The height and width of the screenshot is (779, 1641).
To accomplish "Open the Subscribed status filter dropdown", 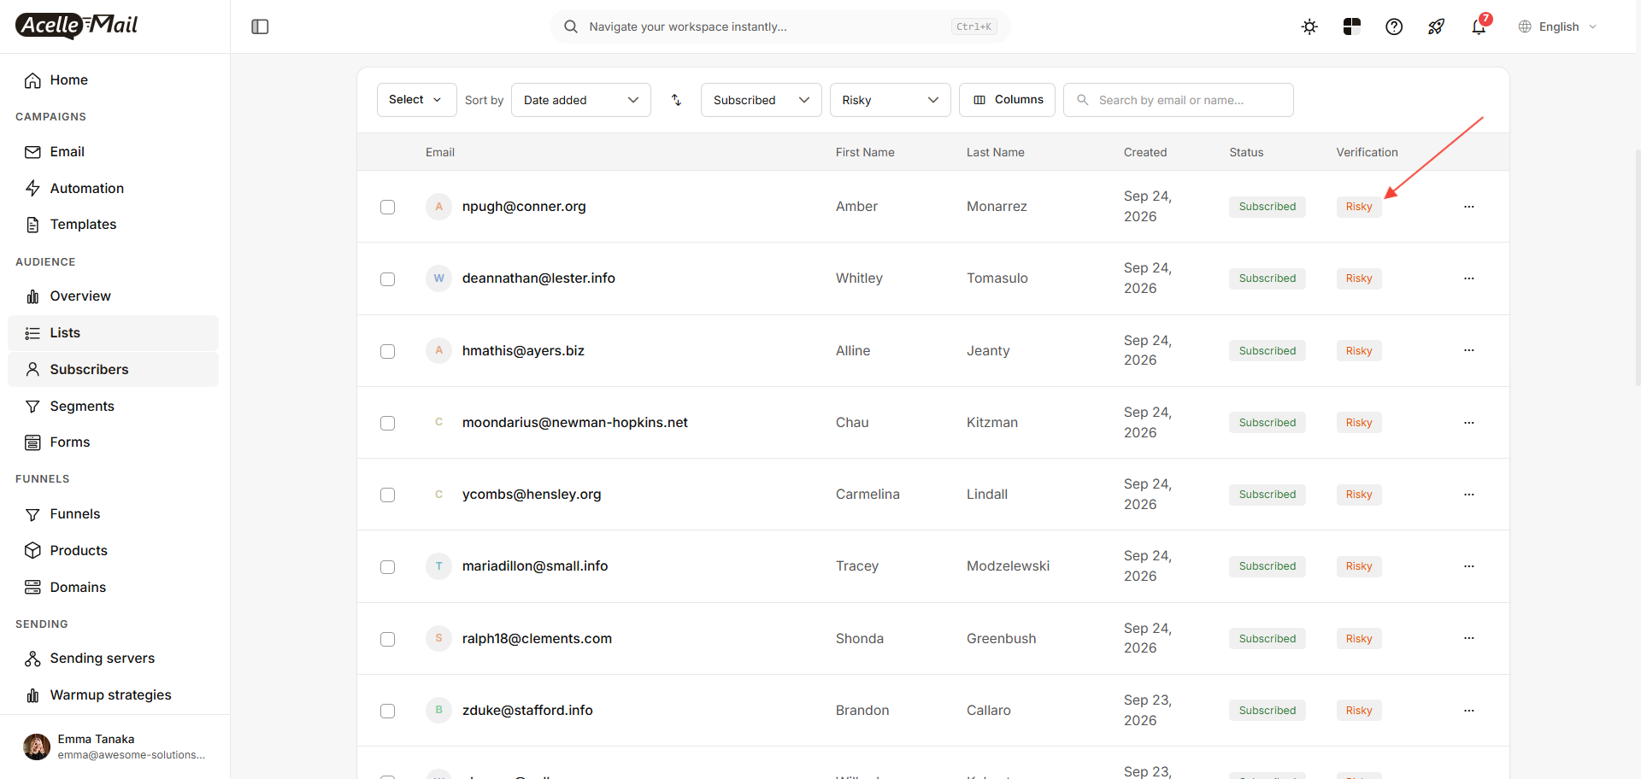I will pos(762,100).
